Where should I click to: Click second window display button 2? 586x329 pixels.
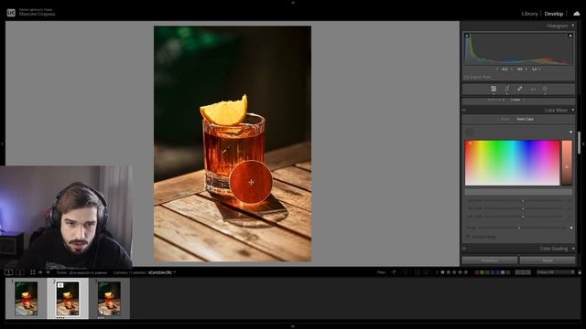tap(20, 272)
